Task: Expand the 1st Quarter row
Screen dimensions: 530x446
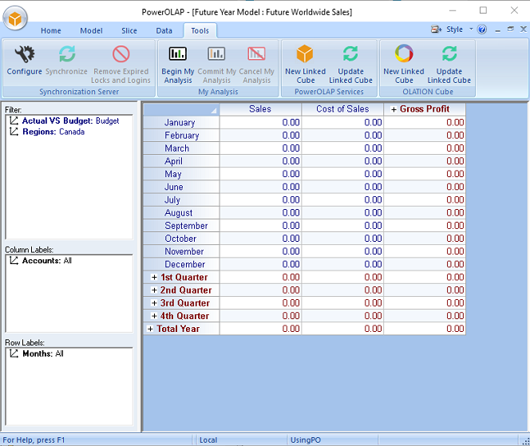Action: pos(154,277)
